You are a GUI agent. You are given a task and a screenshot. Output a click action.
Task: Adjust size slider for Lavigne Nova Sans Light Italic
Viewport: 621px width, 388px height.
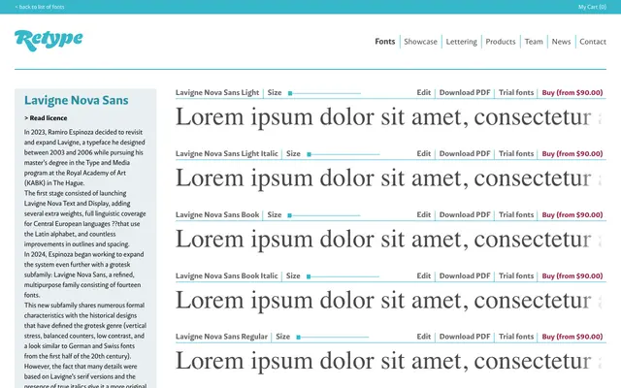pyautogui.click(x=343, y=154)
